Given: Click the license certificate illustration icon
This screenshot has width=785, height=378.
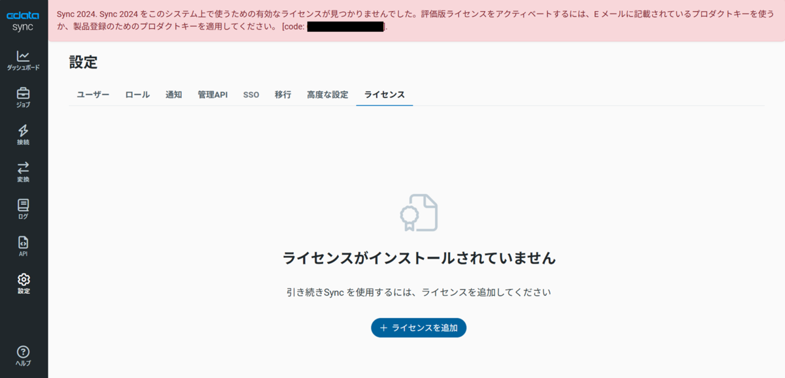Looking at the screenshot, I should click(419, 212).
